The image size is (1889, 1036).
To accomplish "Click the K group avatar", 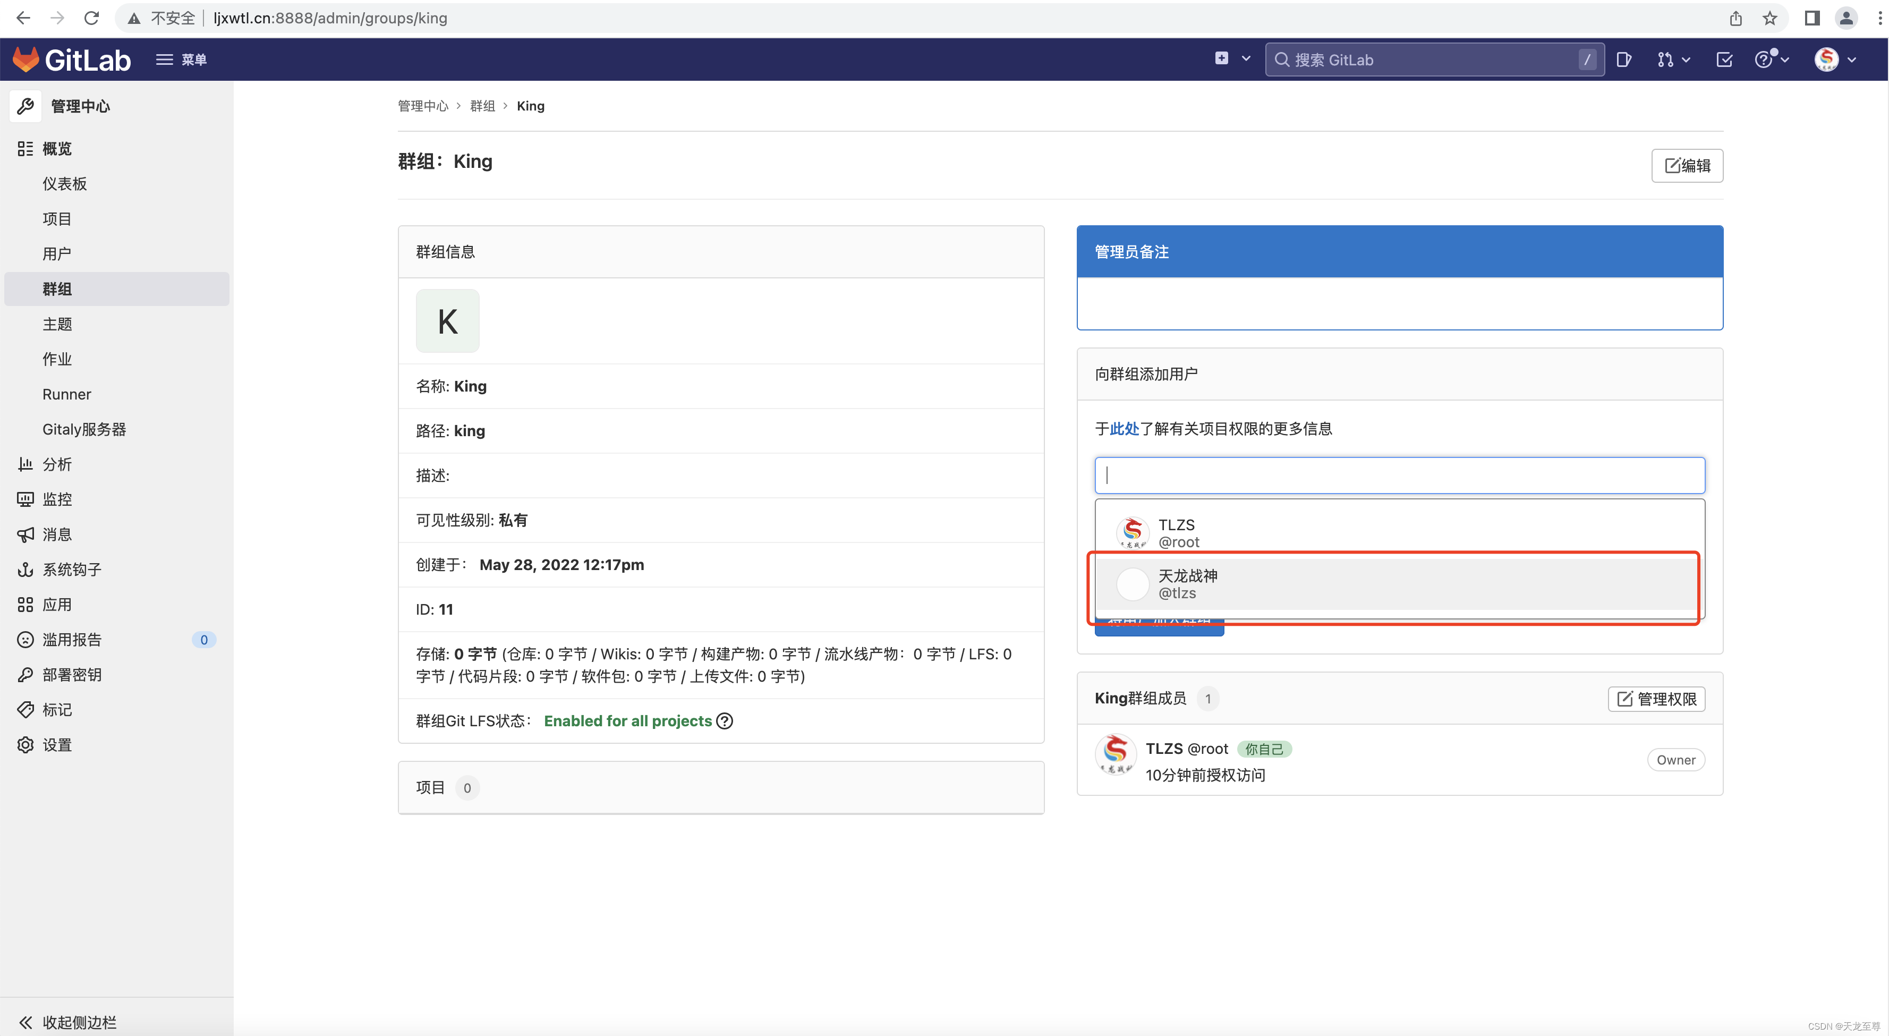I will pyautogui.click(x=448, y=321).
